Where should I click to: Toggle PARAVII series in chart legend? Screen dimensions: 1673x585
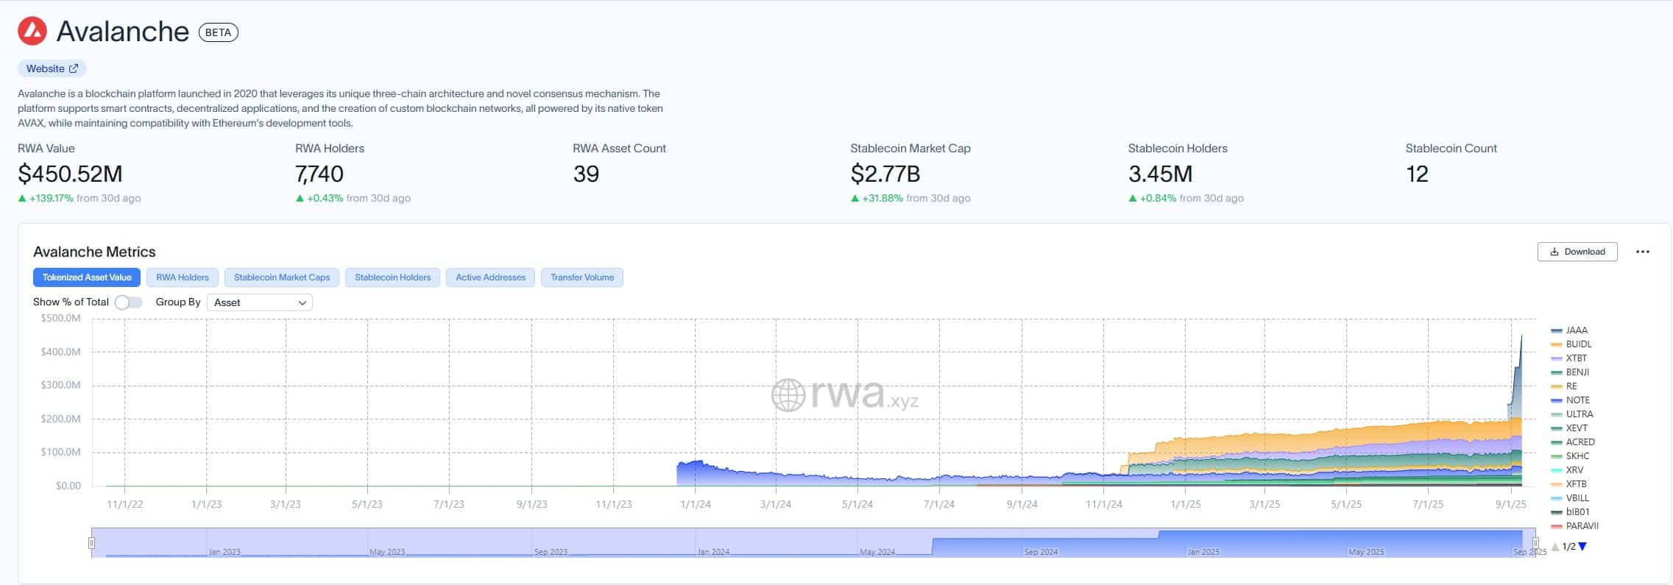tap(1575, 526)
